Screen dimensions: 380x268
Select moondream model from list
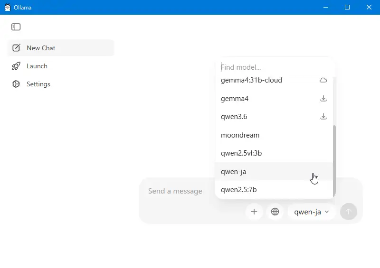(274, 135)
